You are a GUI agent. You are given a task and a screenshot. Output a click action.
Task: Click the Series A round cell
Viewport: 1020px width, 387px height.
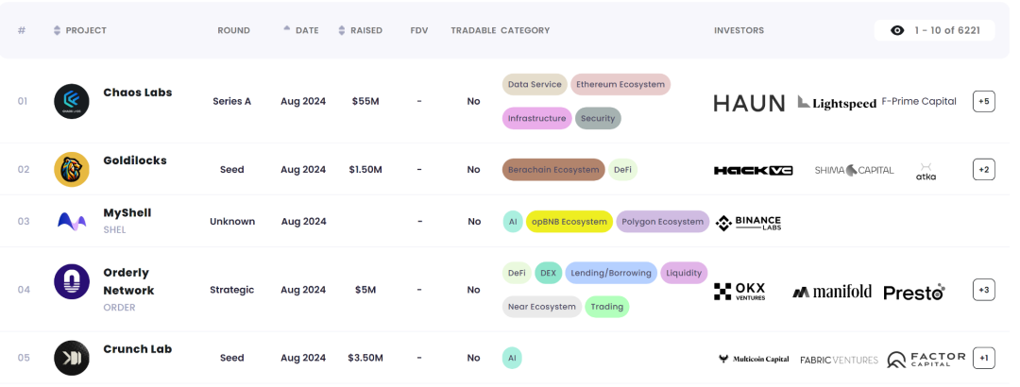tap(231, 101)
